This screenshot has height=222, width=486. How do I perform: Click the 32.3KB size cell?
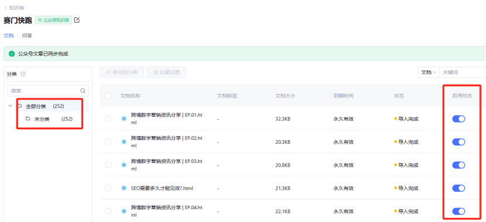(282, 119)
